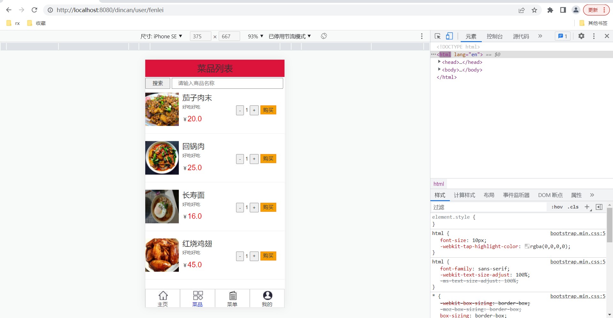Open the profile avatar icon
Screen dimensions: 613x318
576,10
